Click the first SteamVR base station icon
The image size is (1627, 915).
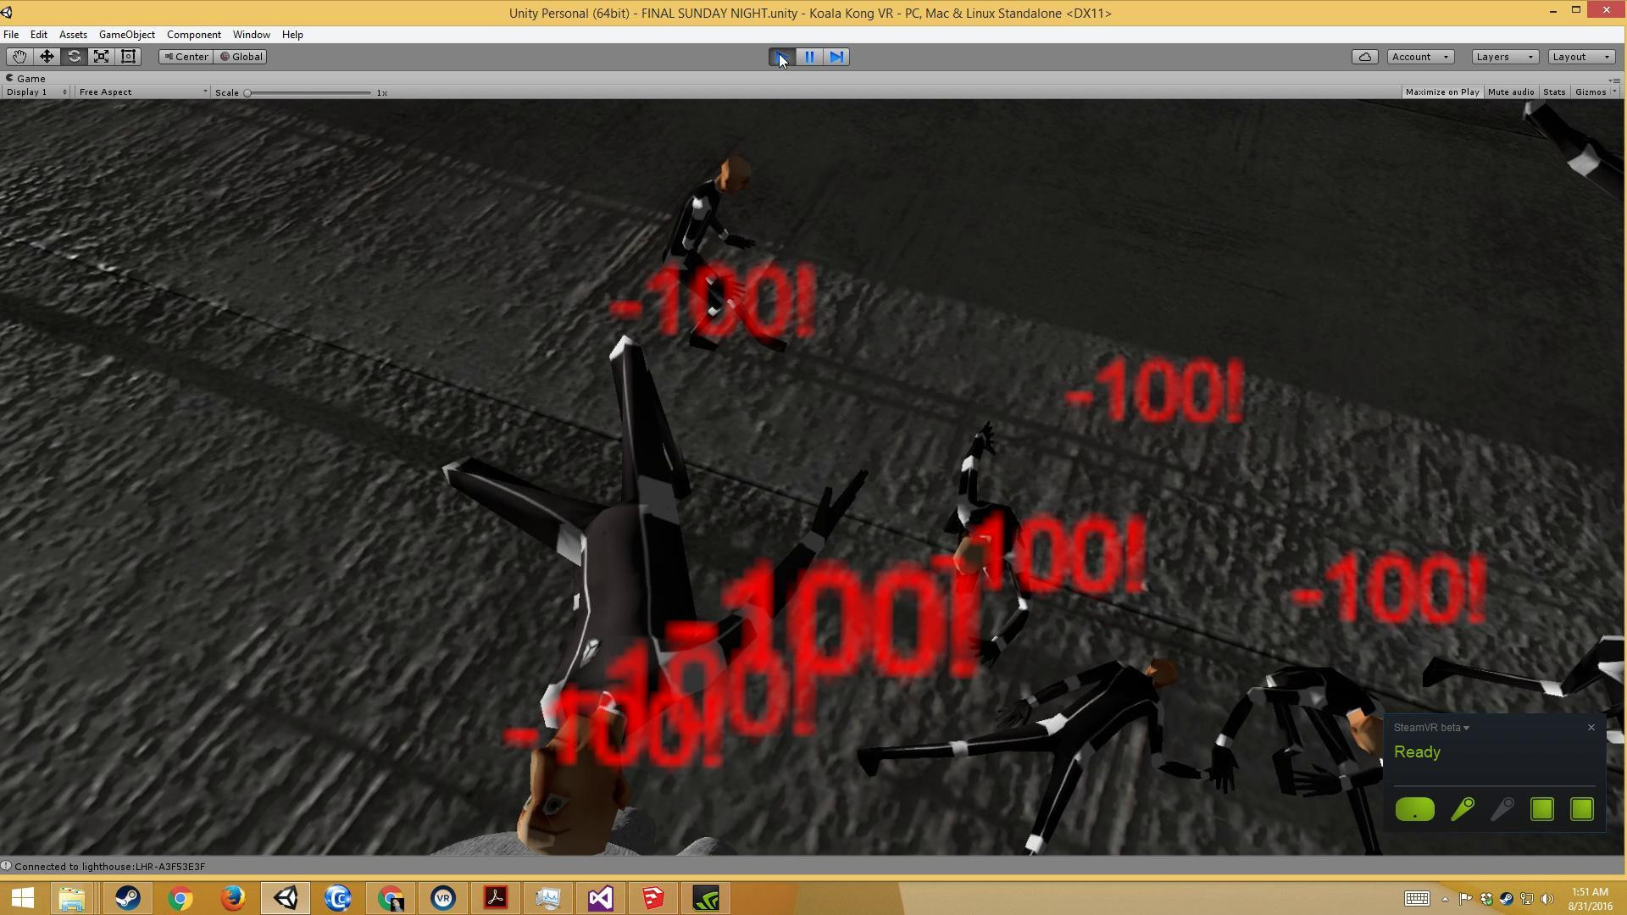(1542, 810)
